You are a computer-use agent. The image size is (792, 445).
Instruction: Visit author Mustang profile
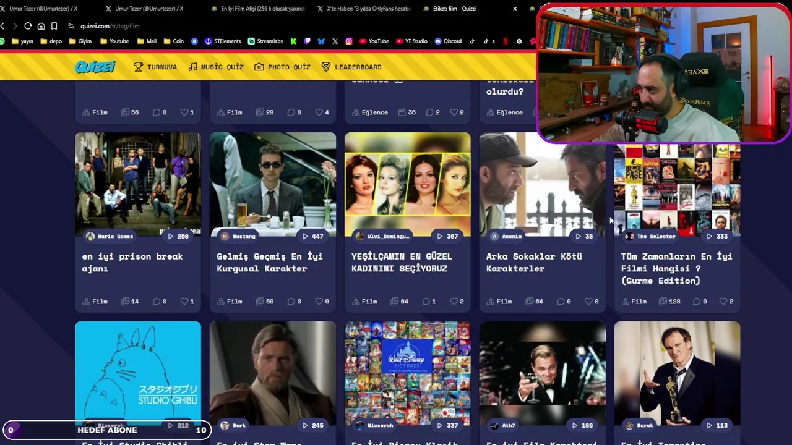[238, 236]
